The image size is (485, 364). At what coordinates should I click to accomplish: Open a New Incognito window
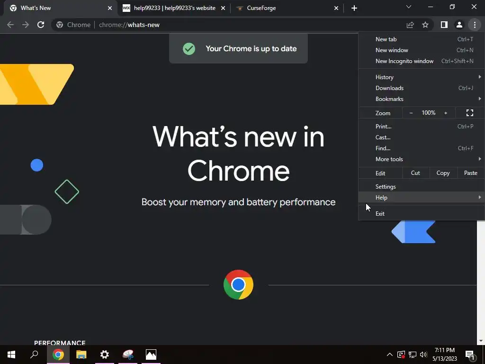421,61
